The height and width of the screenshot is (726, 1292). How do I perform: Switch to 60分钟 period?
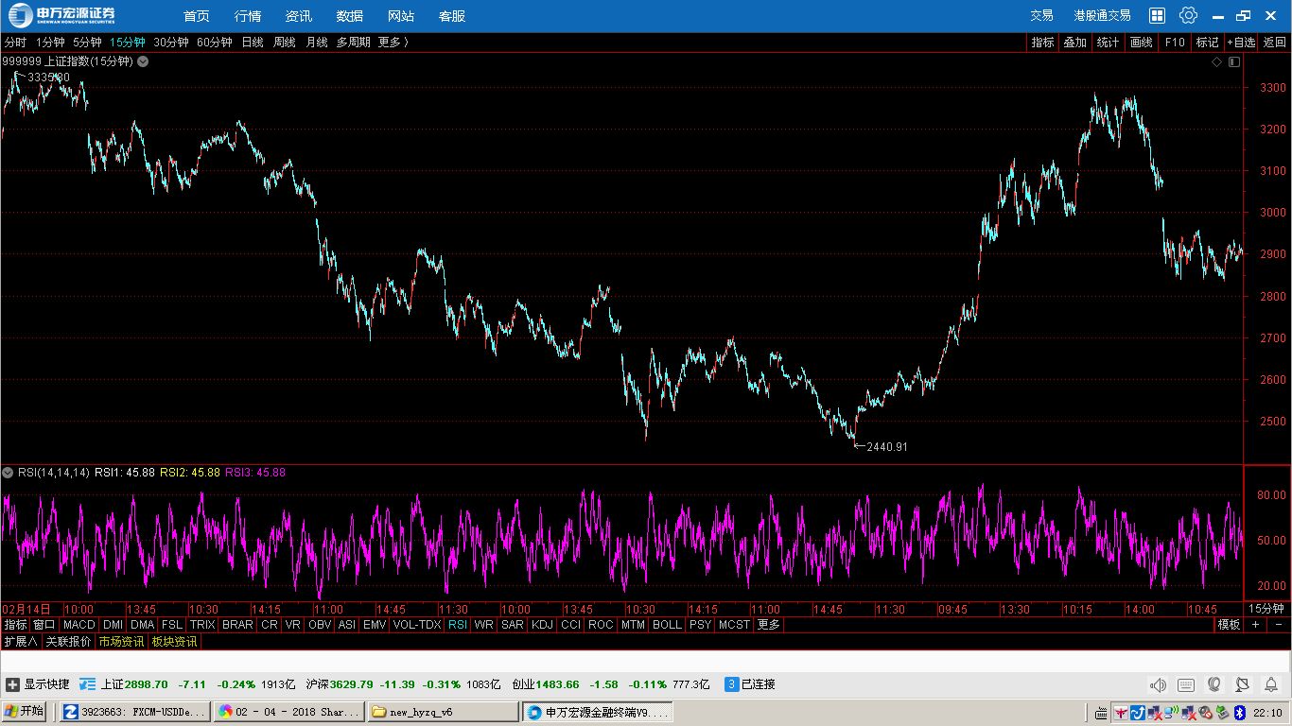(x=215, y=43)
